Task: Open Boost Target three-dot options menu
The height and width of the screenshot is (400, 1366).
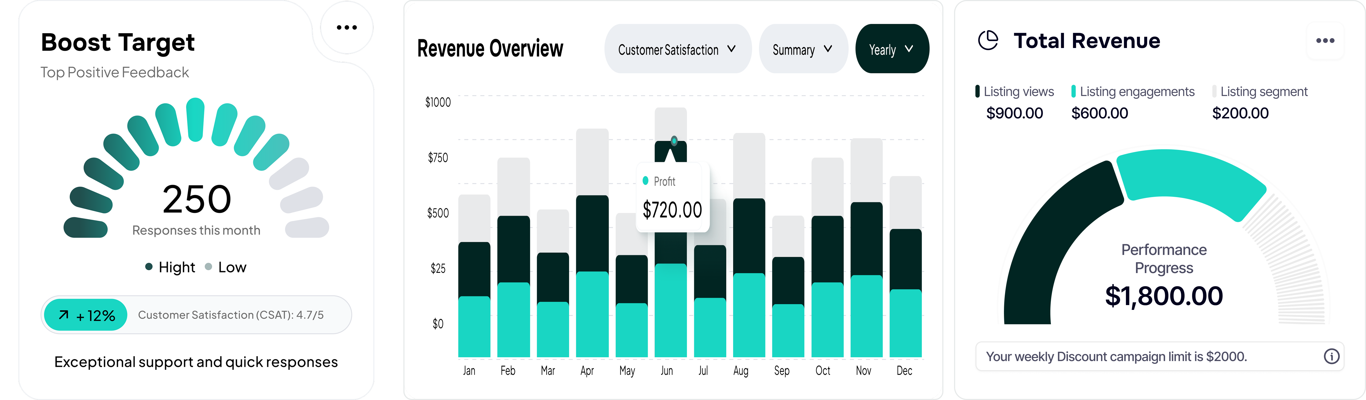Action: [347, 27]
